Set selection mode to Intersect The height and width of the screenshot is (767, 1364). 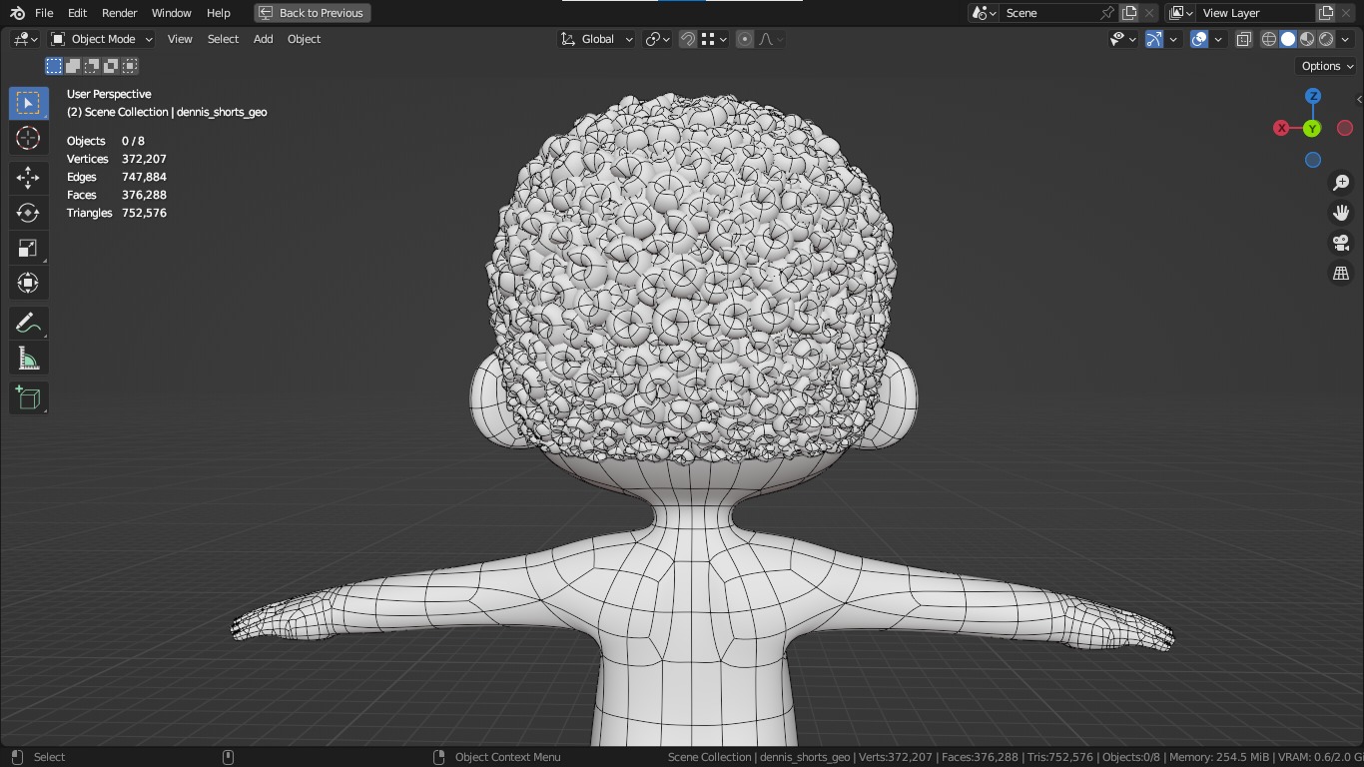point(130,66)
